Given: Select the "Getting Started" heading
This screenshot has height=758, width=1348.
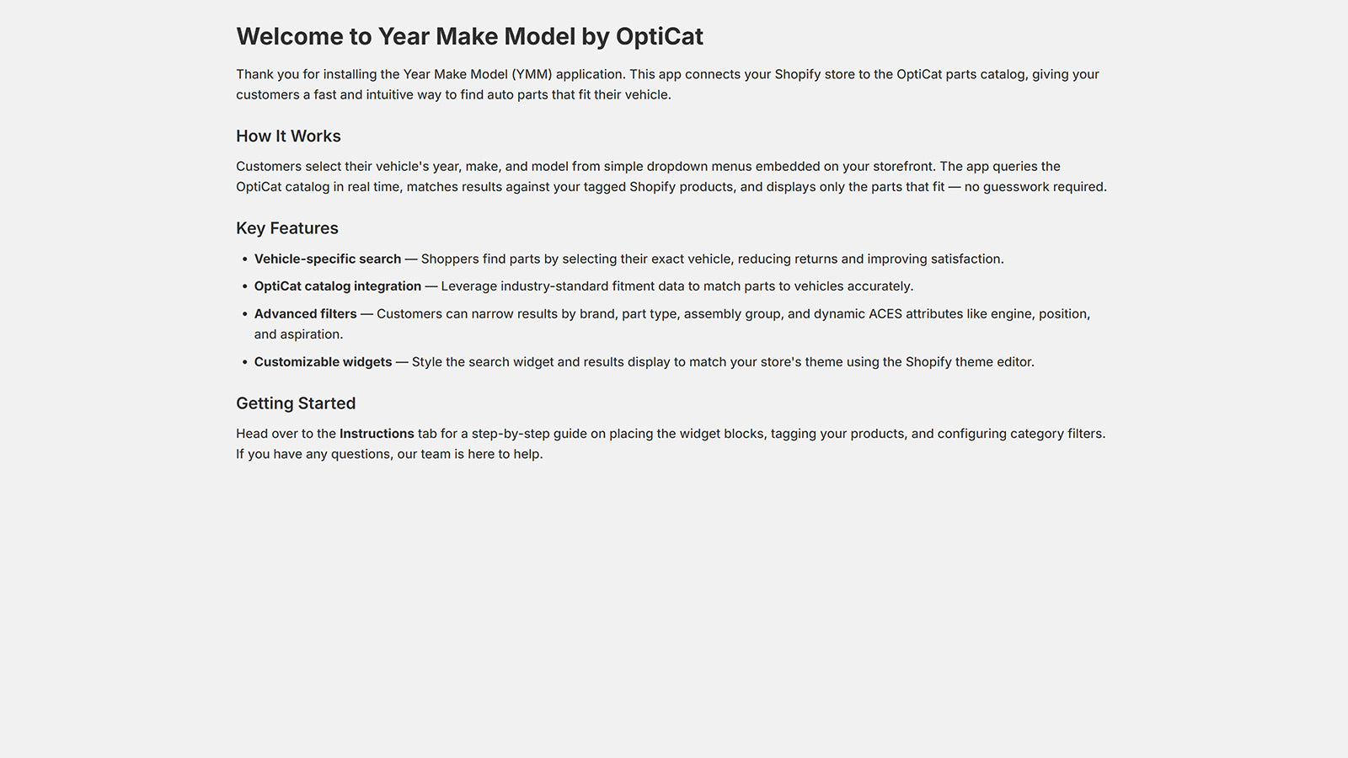Looking at the screenshot, I should pos(296,403).
